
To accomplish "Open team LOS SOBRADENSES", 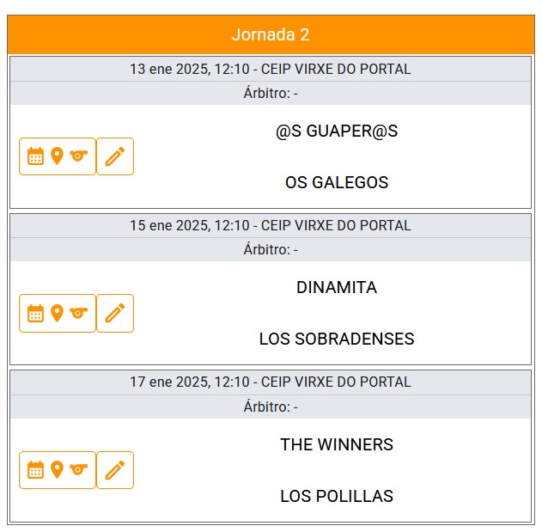I will click(337, 339).
